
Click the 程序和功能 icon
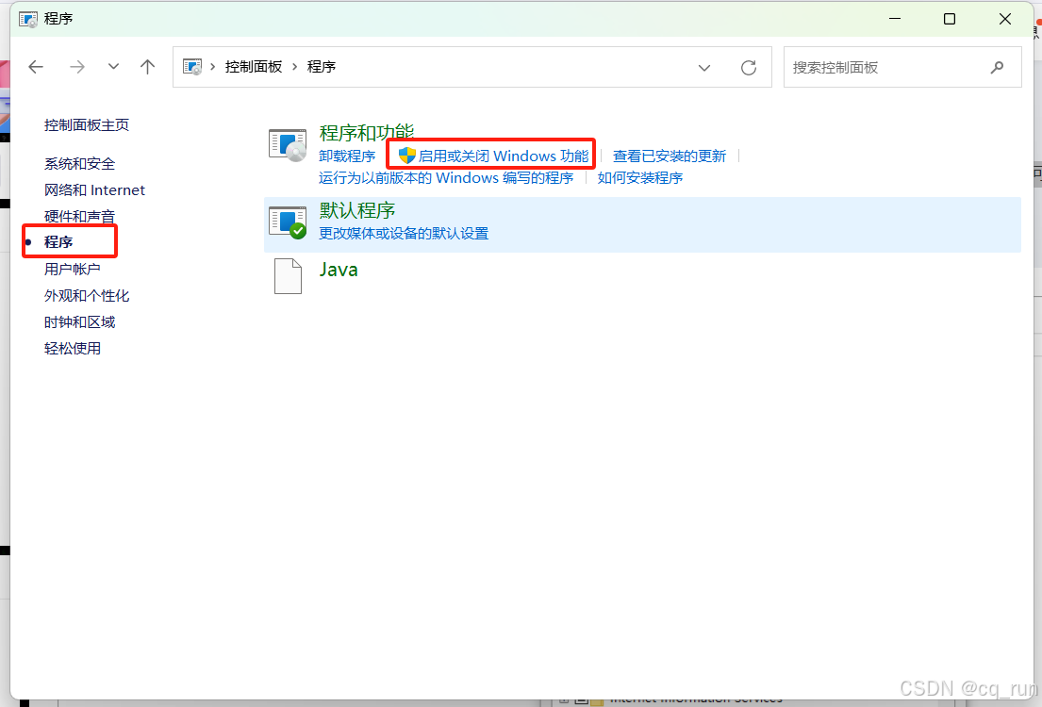click(x=288, y=145)
